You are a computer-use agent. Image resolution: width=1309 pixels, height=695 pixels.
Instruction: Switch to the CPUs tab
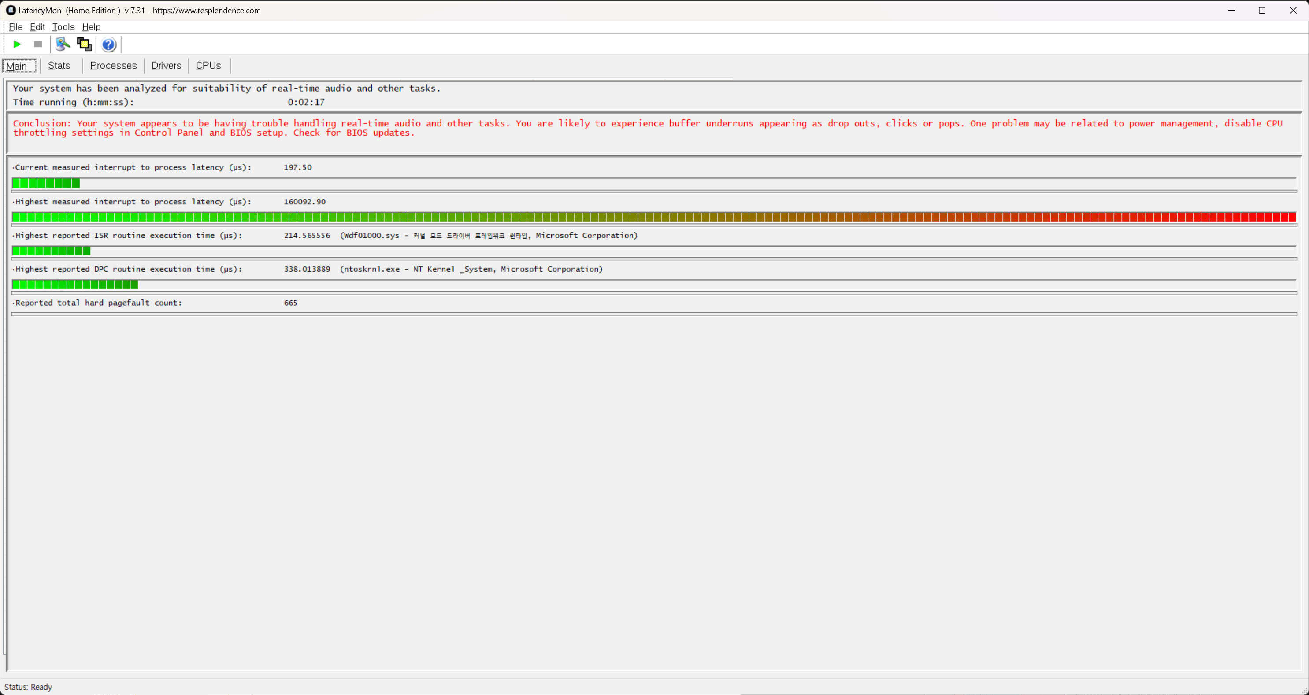pyautogui.click(x=208, y=66)
